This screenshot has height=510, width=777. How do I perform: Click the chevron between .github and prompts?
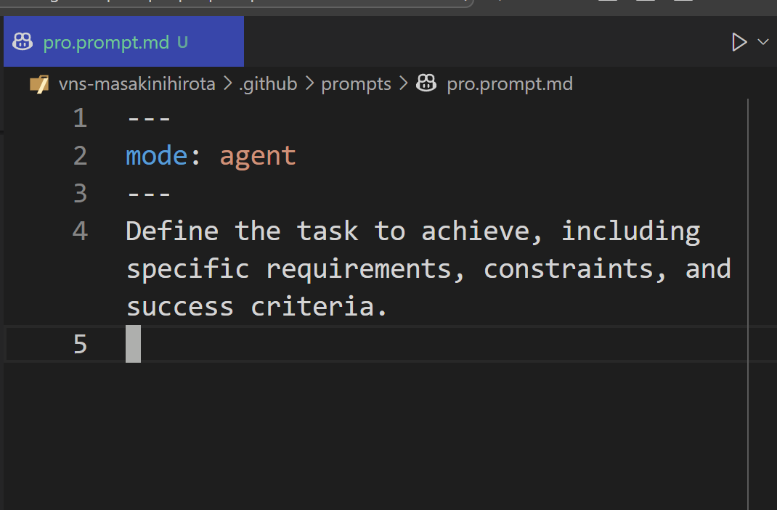click(x=309, y=83)
